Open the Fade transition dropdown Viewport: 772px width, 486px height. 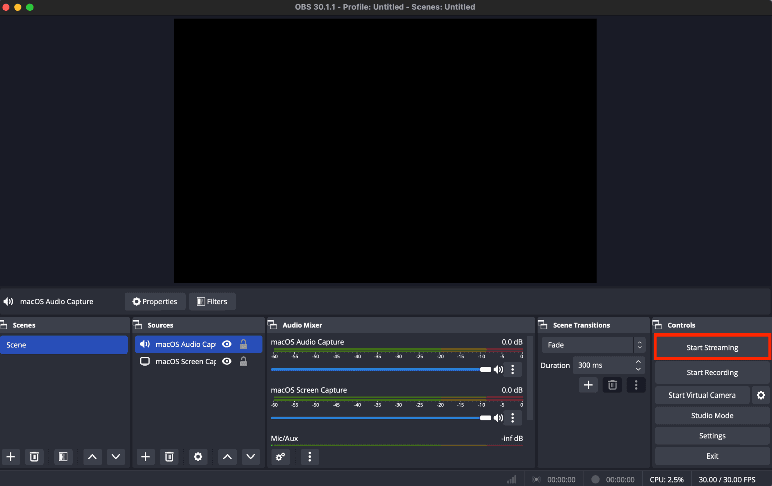(x=593, y=345)
